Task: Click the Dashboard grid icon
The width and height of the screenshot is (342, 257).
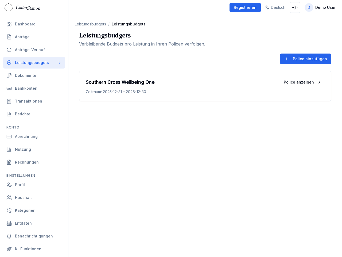Action: coord(9,24)
